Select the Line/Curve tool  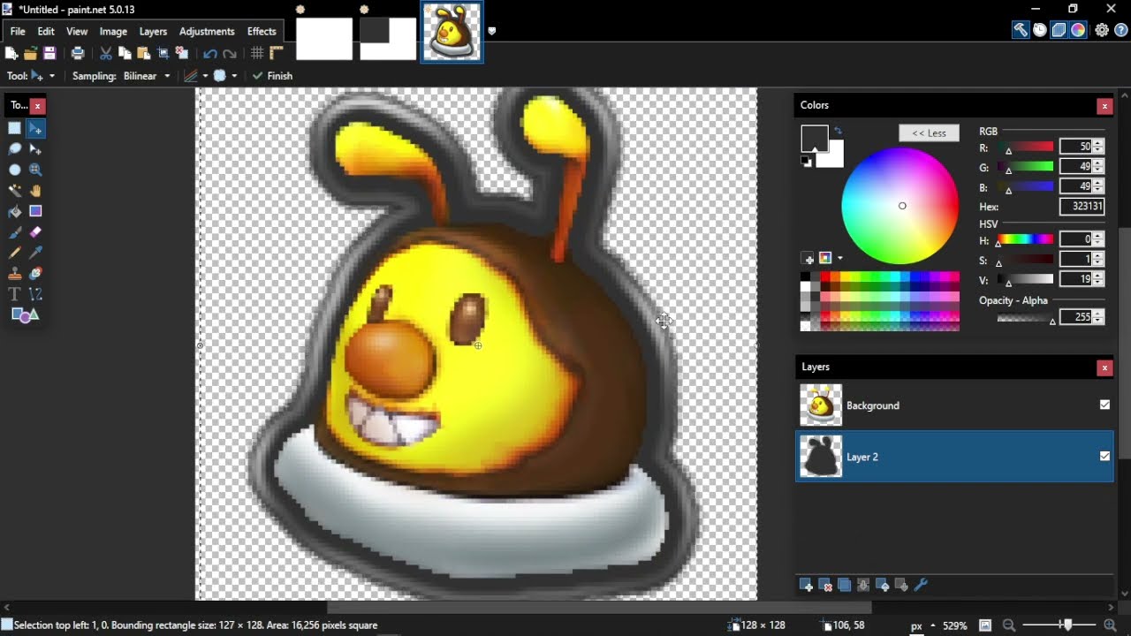click(x=35, y=294)
